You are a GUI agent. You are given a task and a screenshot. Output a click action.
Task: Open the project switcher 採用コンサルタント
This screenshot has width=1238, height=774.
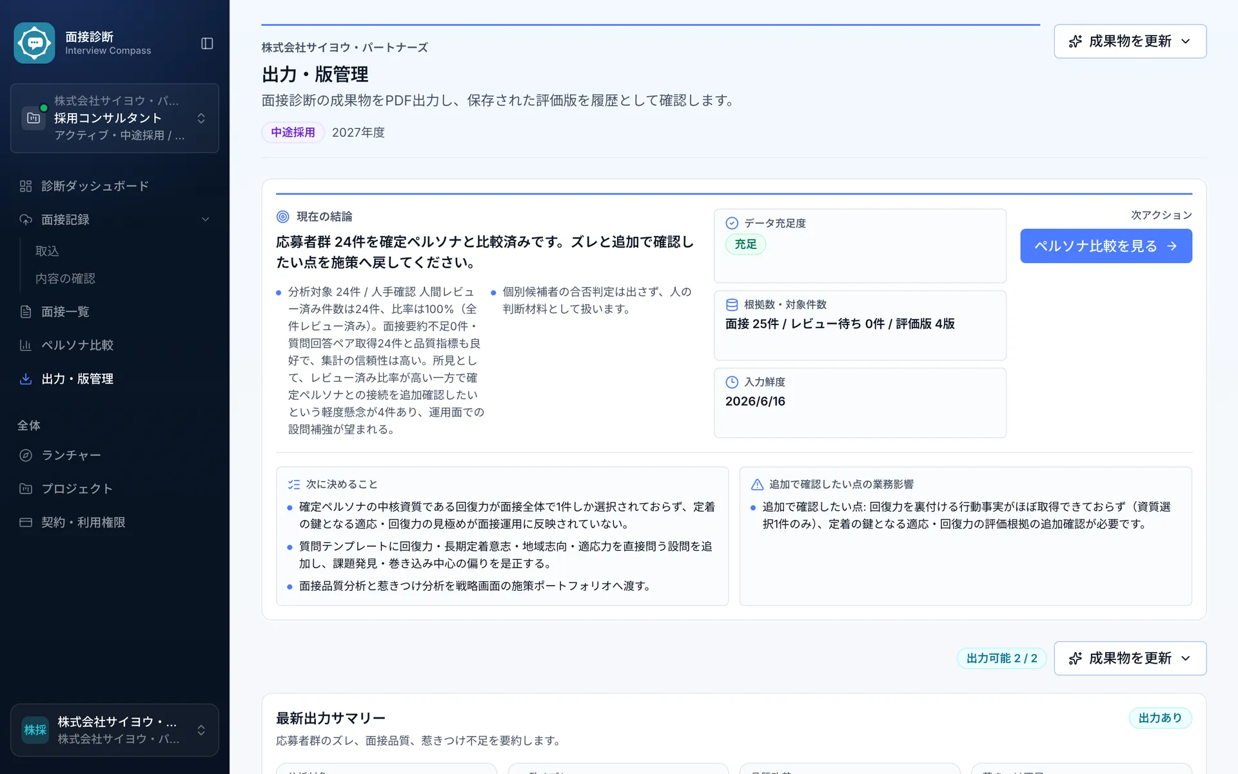115,118
